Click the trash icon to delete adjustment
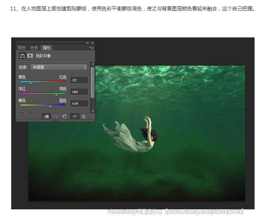265x219 pixels. click(84, 116)
